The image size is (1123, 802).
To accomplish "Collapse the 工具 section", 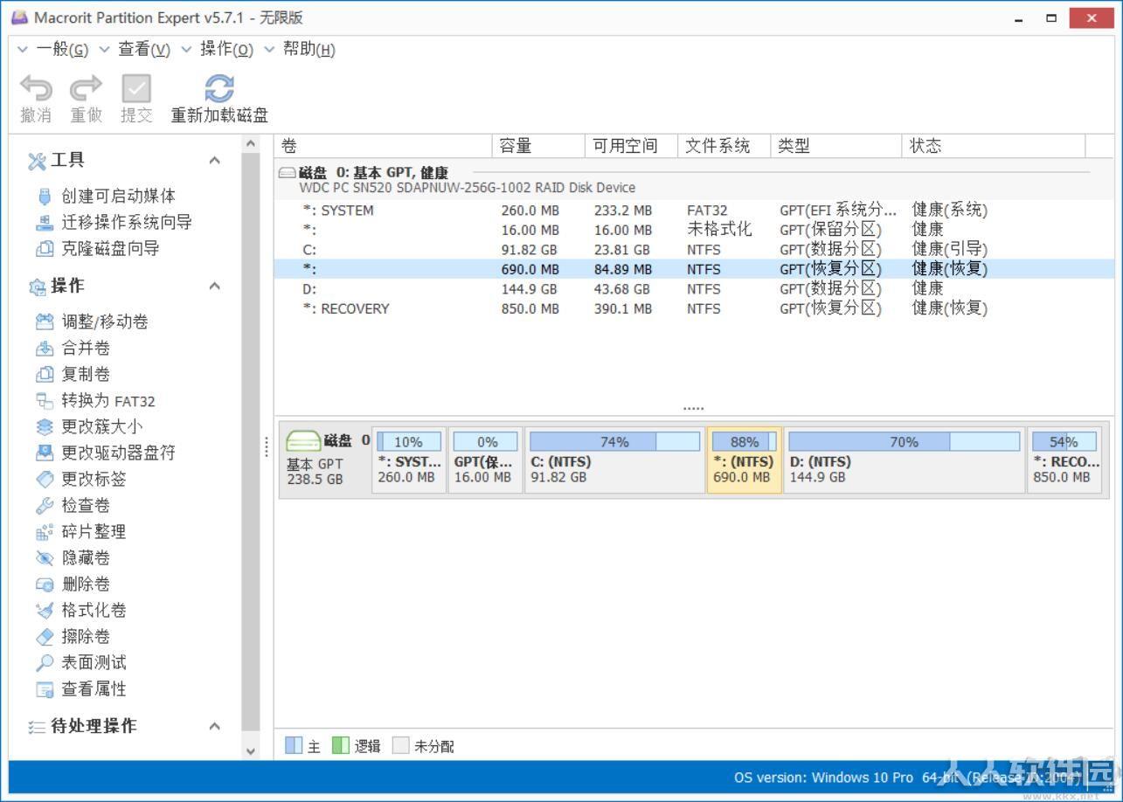I will pos(214,160).
